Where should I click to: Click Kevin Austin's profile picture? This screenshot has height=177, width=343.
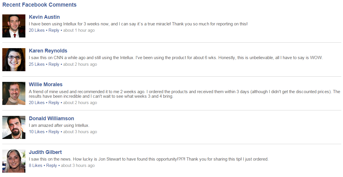point(14,26)
